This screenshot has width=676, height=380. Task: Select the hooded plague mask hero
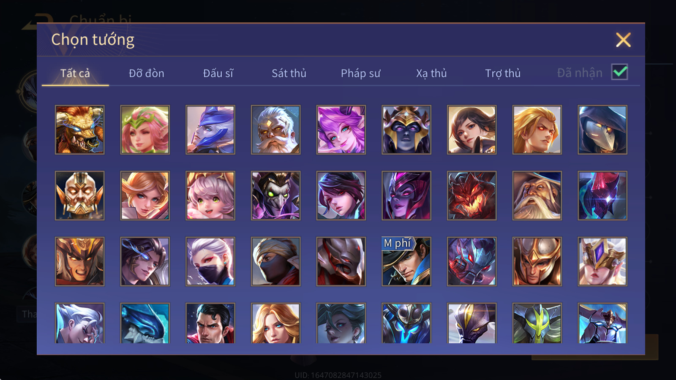tap(602, 130)
